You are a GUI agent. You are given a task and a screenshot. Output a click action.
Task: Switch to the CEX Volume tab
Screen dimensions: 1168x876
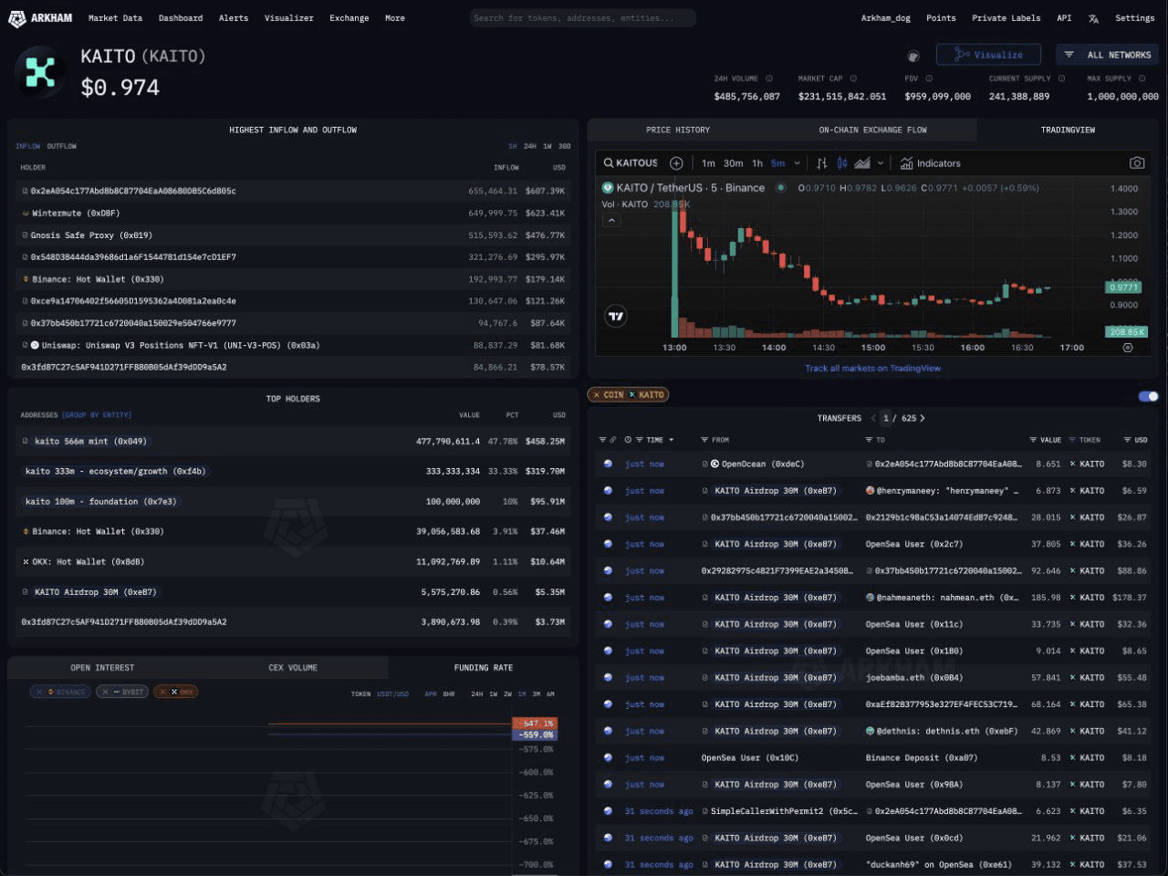[293, 668]
